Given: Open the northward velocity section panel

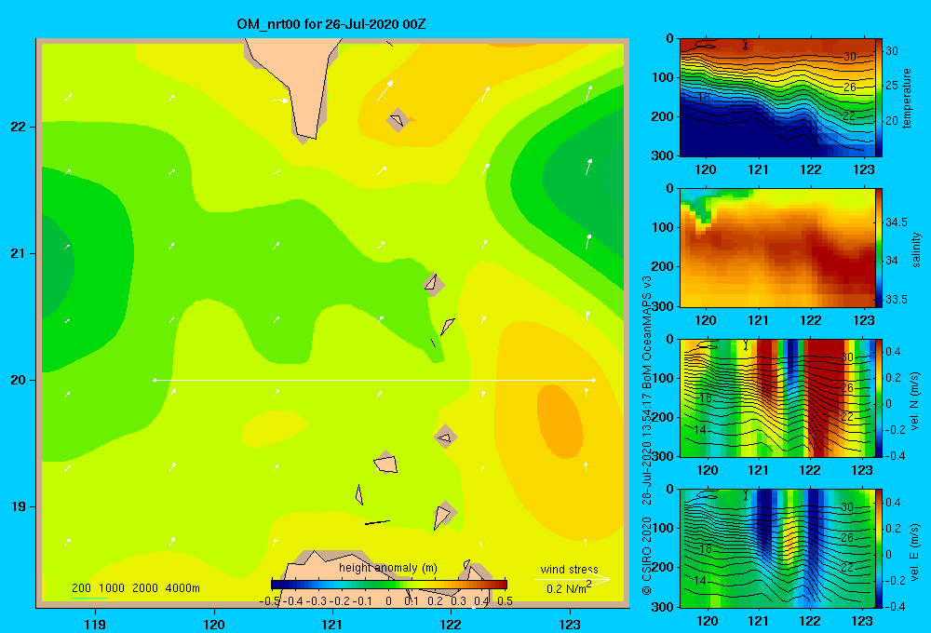Looking at the screenshot, I should click(777, 397).
